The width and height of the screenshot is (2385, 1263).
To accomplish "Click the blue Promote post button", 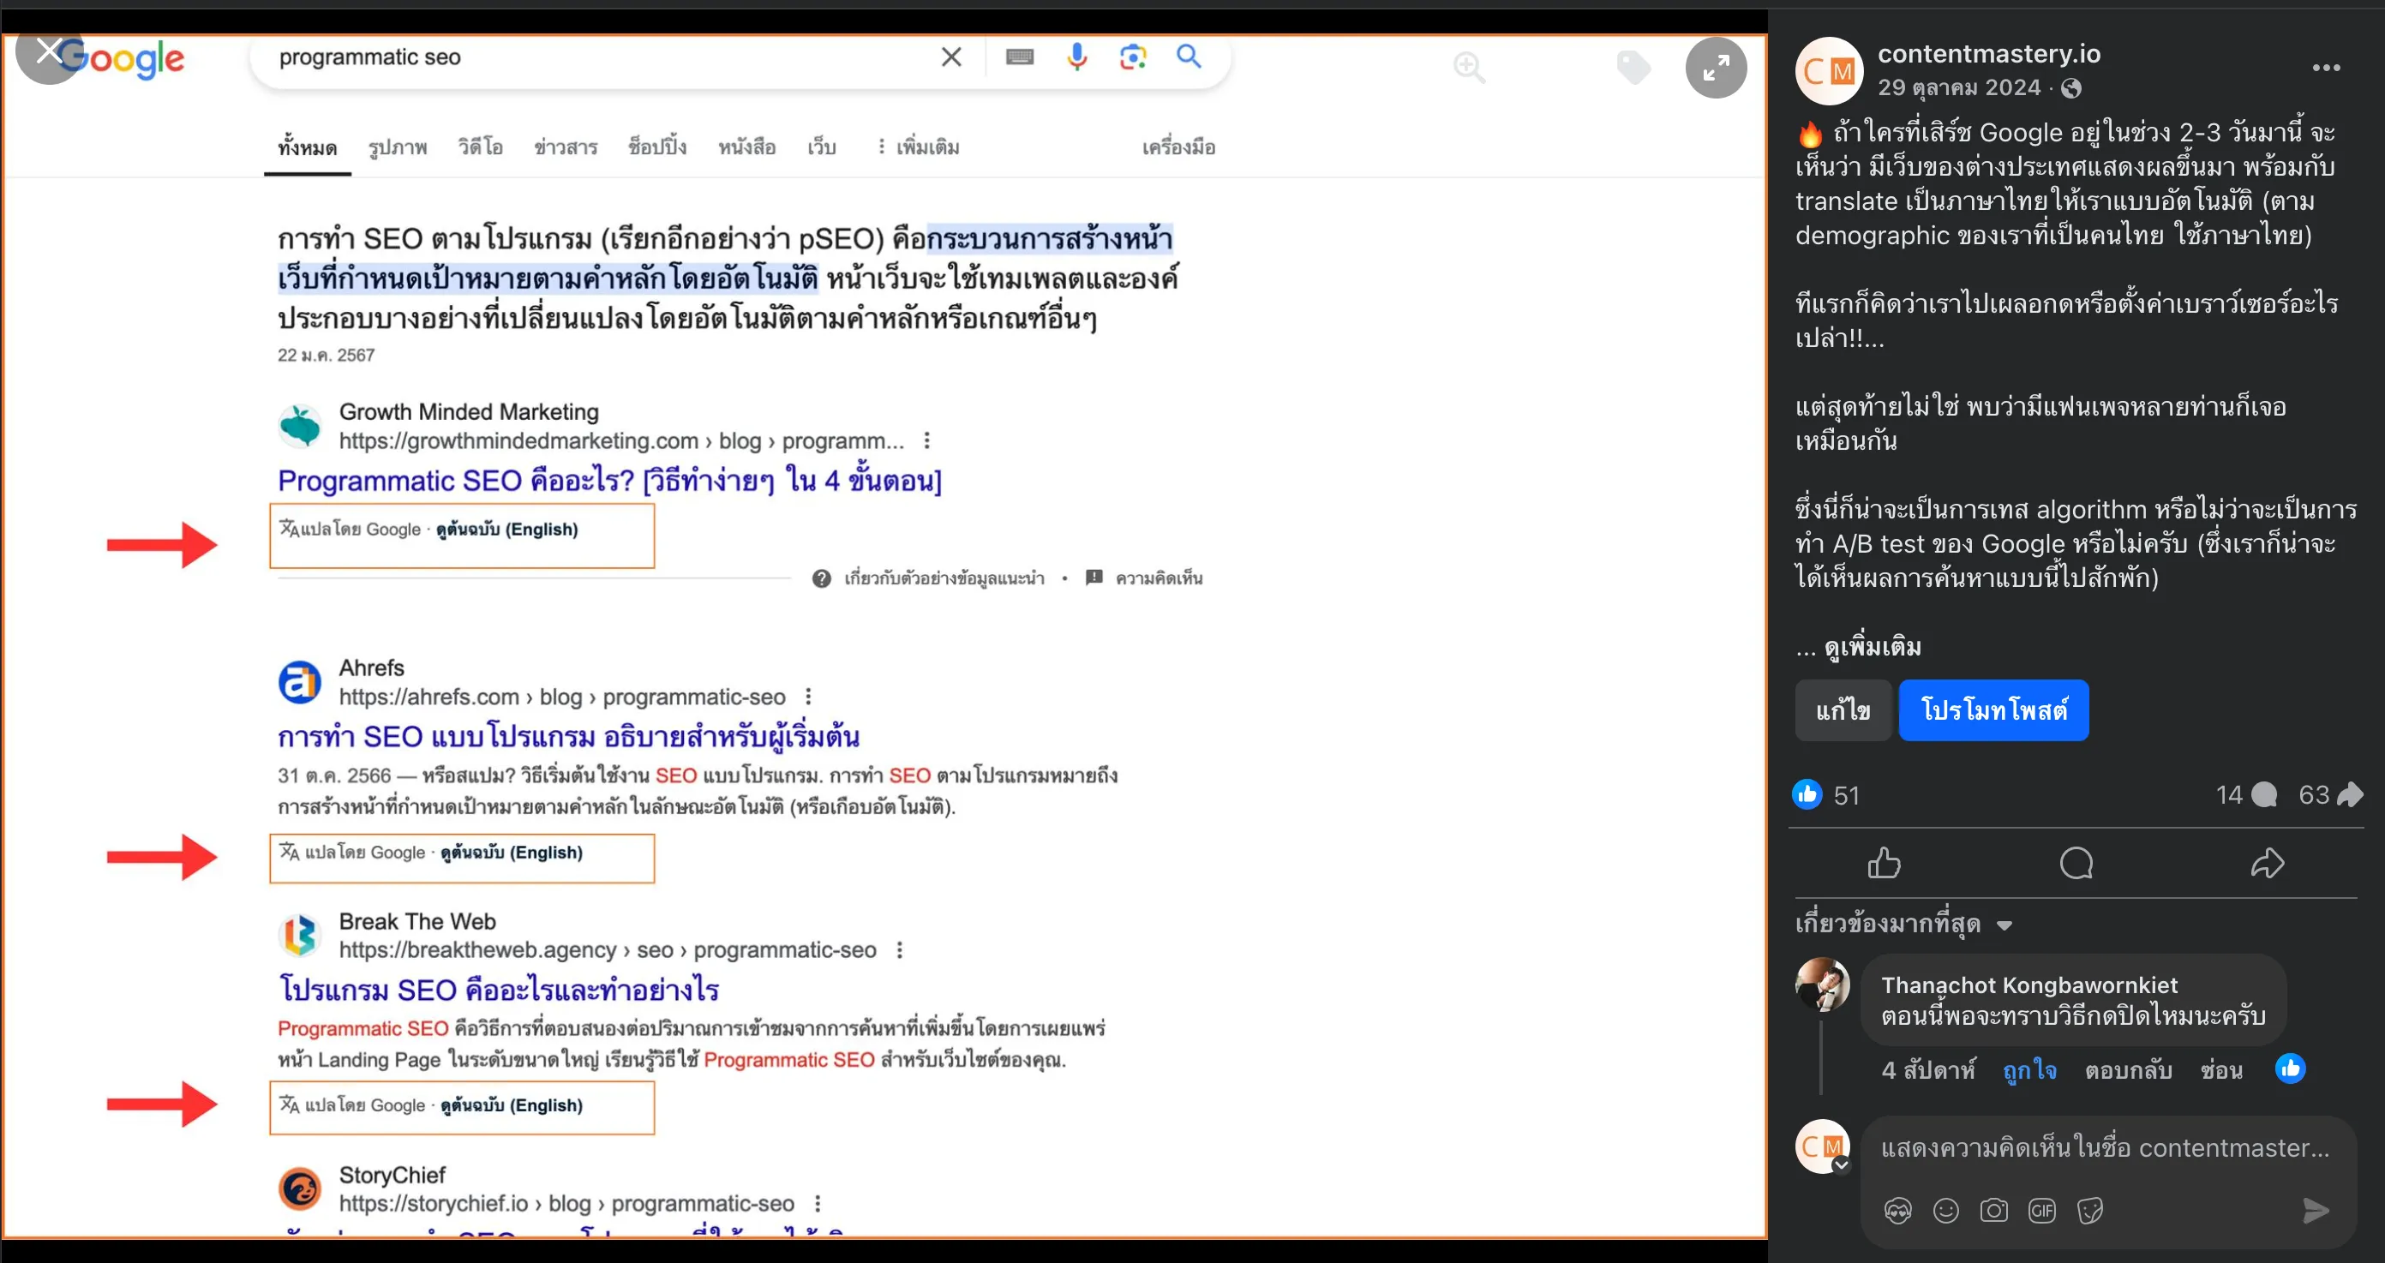I will click(x=1992, y=710).
